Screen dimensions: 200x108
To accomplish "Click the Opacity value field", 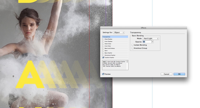I will point(147,42).
